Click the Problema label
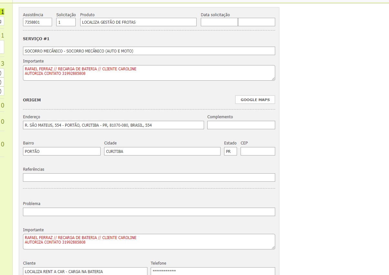 pyautogui.click(x=32, y=203)
